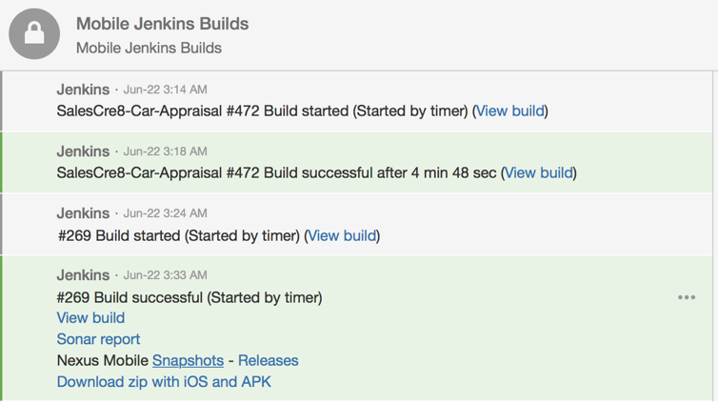Click the Jun-22 3:14 AM timestamp
The height and width of the screenshot is (404, 718).
tap(165, 90)
